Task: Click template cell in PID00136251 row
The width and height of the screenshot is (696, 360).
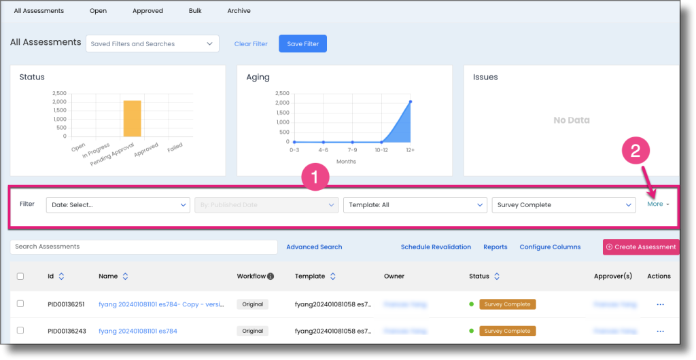Action: (333, 304)
